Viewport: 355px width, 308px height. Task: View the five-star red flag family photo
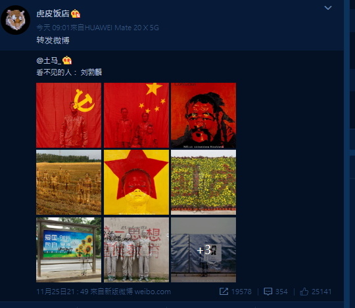click(136, 115)
